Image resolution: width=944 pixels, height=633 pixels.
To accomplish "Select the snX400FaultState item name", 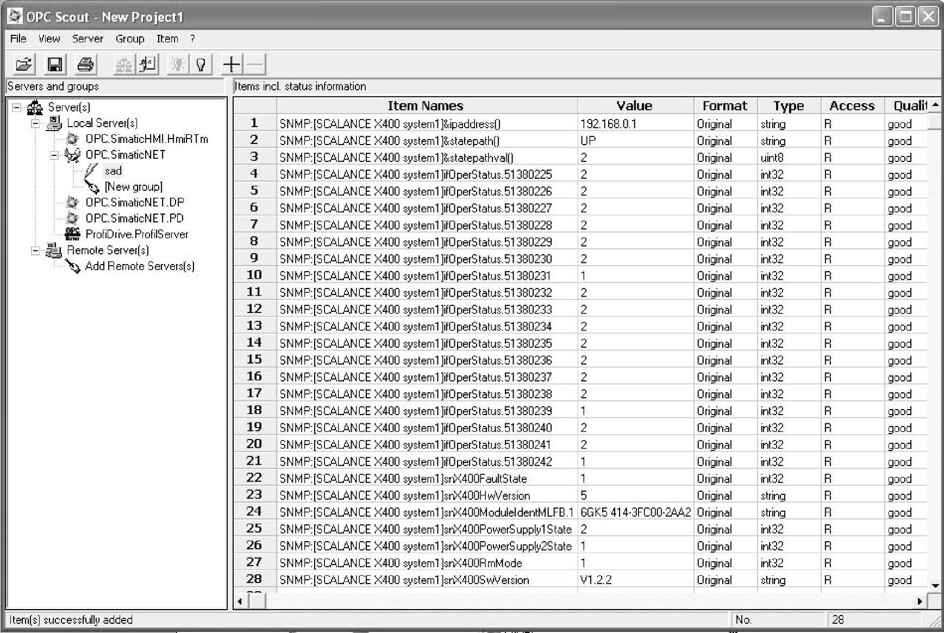I will (427, 479).
